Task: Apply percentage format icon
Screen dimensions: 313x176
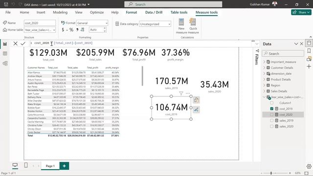Action: pos(71,30)
